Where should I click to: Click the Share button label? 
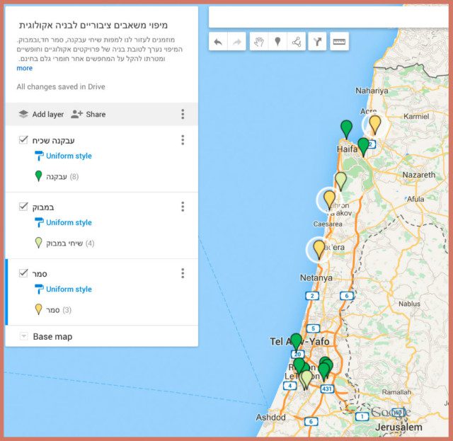pyautogui.click(x=96, y=114)
